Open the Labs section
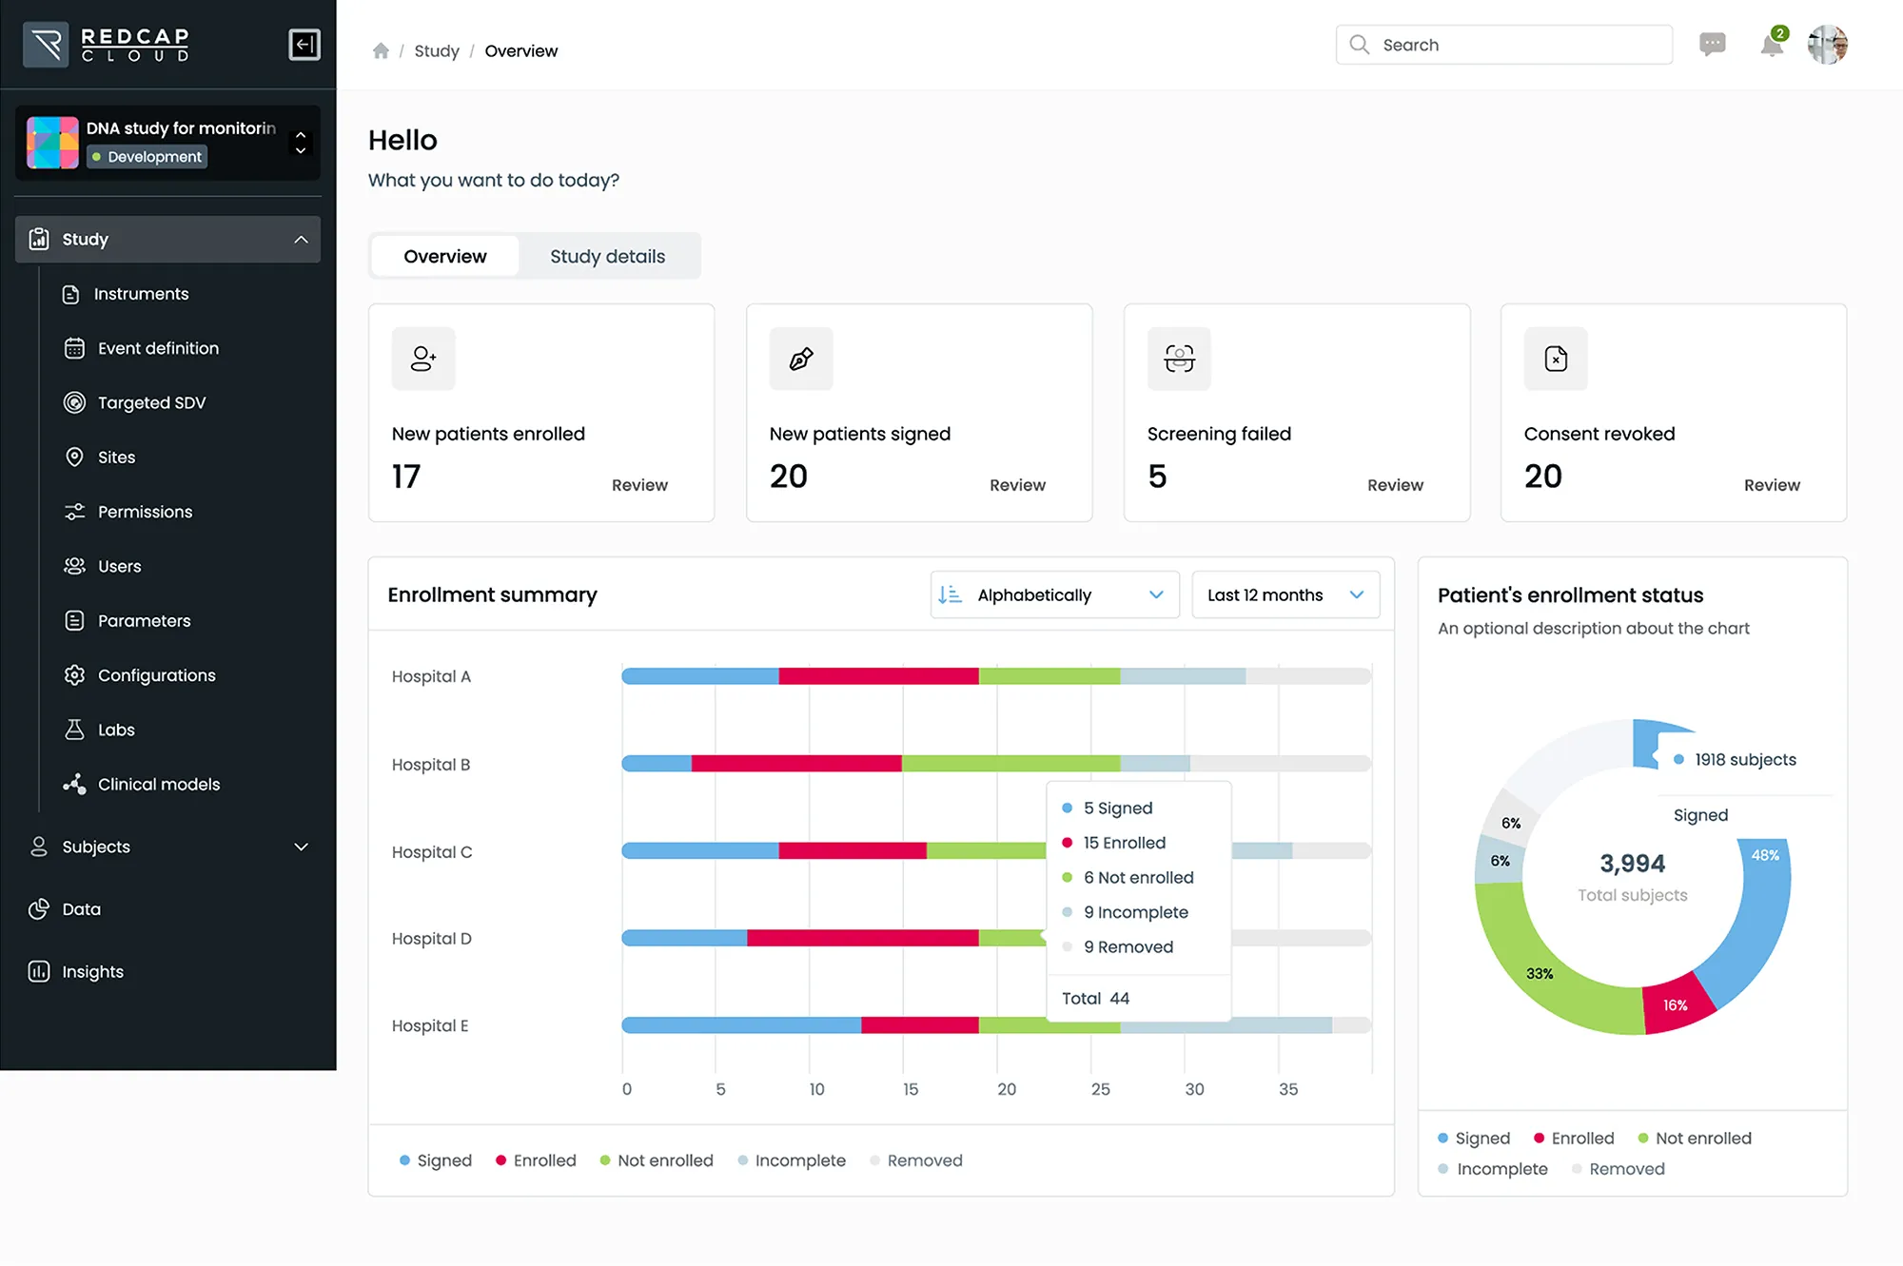The image size is (1903, 1266). coord(115,730)
